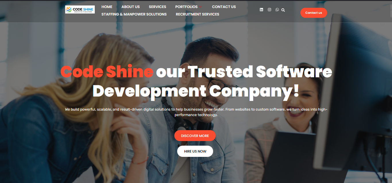Click the orange "Code Shine" hero heading
The width and height of the screenshot is (392, 183).
click(107, 72)
